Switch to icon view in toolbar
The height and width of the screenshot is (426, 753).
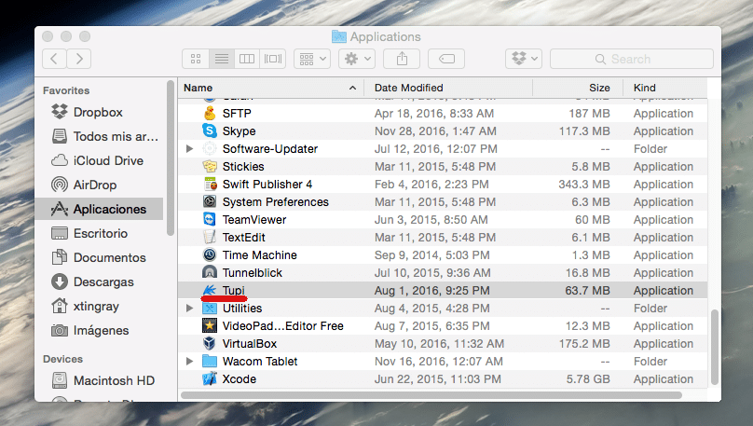tap(196, 59)
